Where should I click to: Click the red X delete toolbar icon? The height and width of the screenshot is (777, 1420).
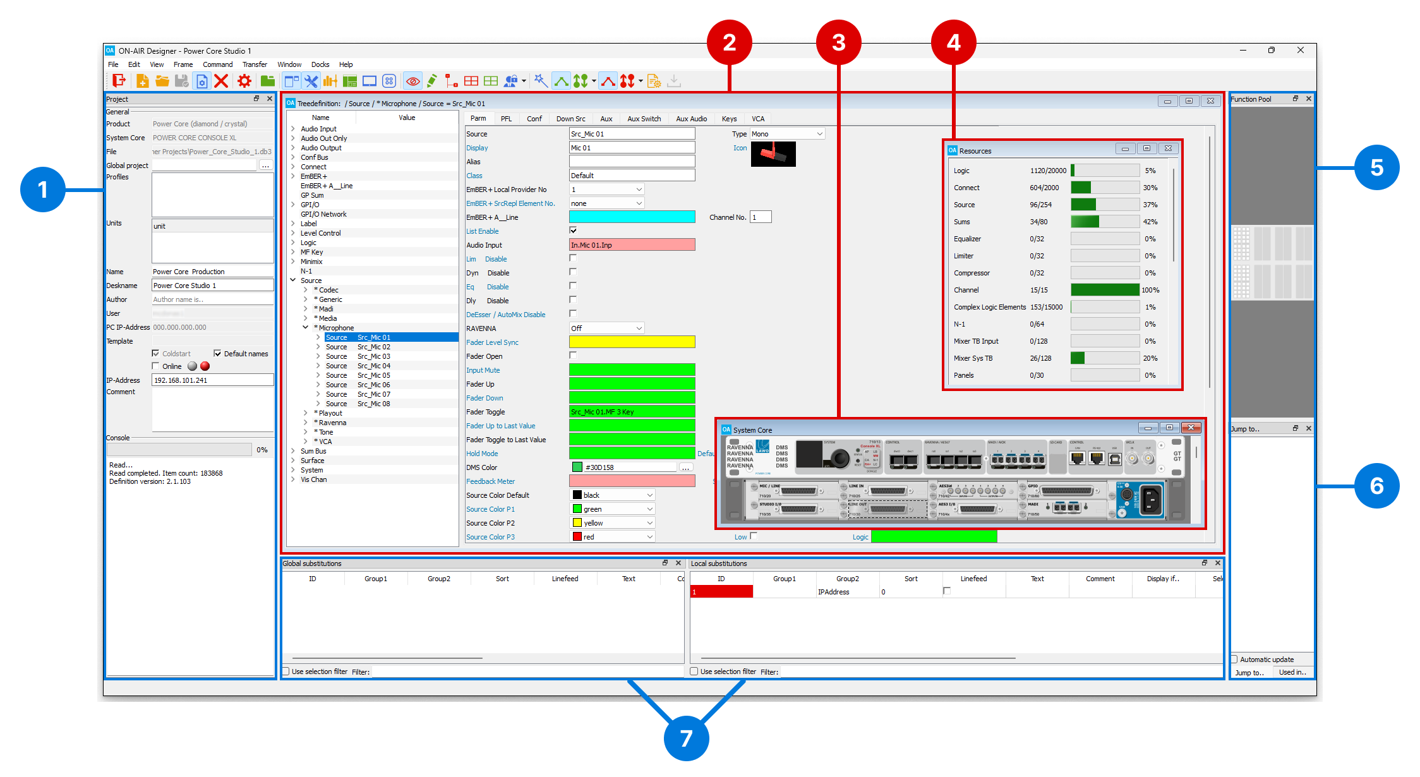(x=221, y=81)
